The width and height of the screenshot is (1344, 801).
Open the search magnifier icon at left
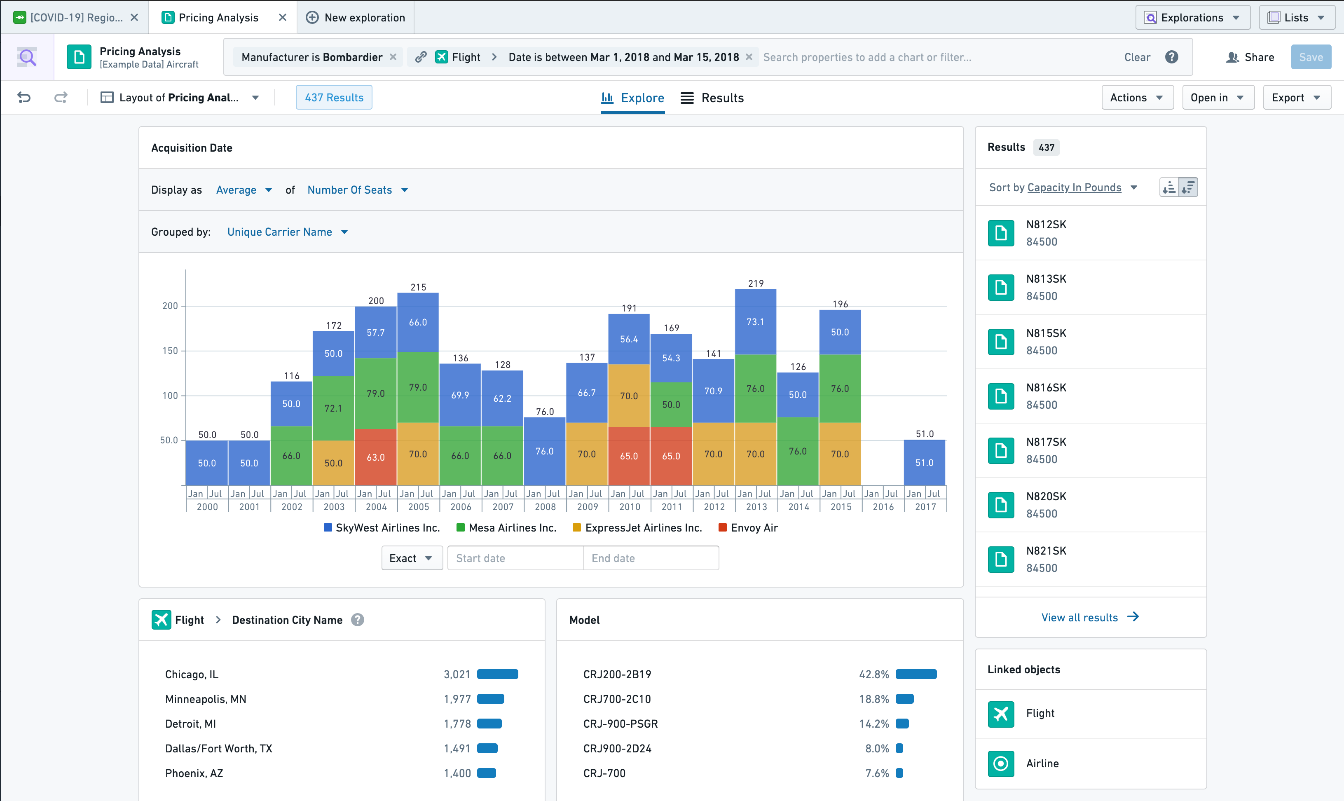[27, 57]
